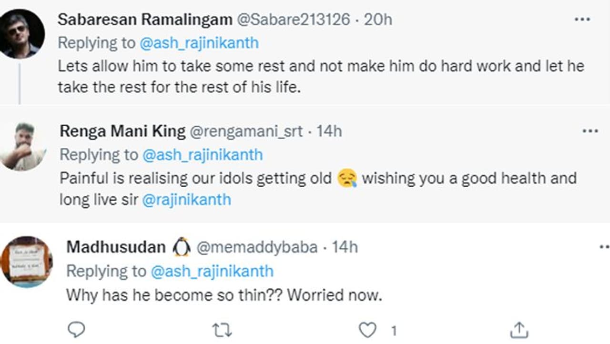The width and height of the screenshot is (610, 344).
Task: Click the retweet arrows icon
Action: [x=222, y=329]
